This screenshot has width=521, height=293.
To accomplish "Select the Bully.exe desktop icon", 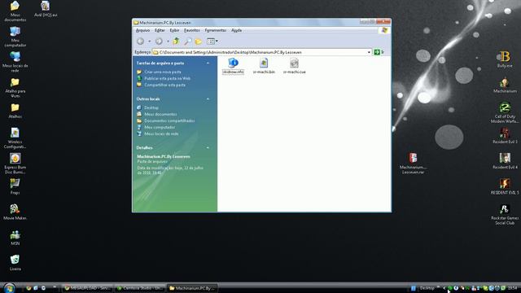I will click(x=505, y=59).
